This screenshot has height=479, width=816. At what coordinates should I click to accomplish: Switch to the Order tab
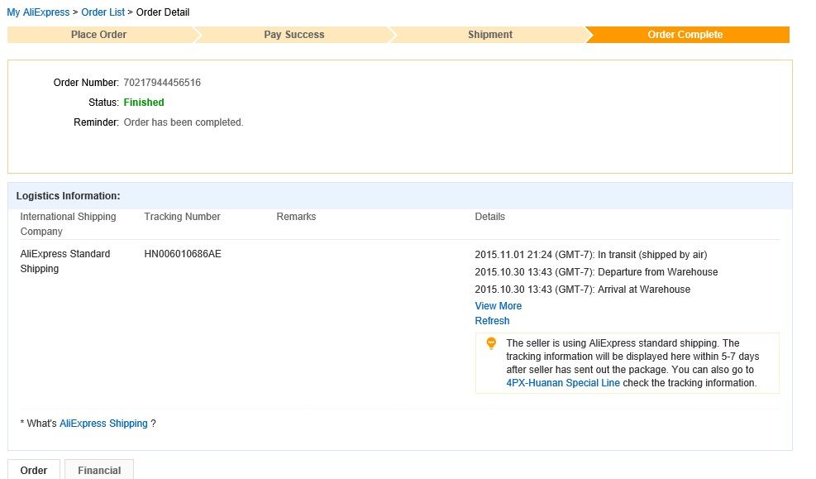34,470
